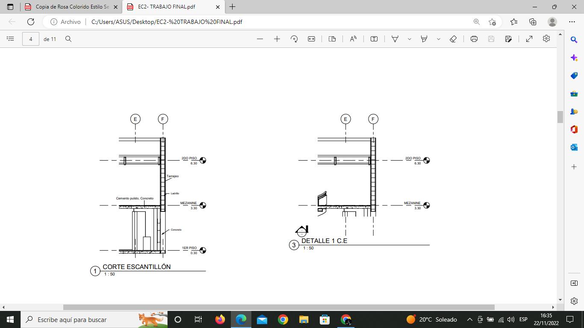
Task: Reload the page
Action: (31, 22)
